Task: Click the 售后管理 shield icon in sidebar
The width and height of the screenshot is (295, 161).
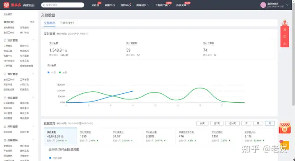Action: pos(5,74)
